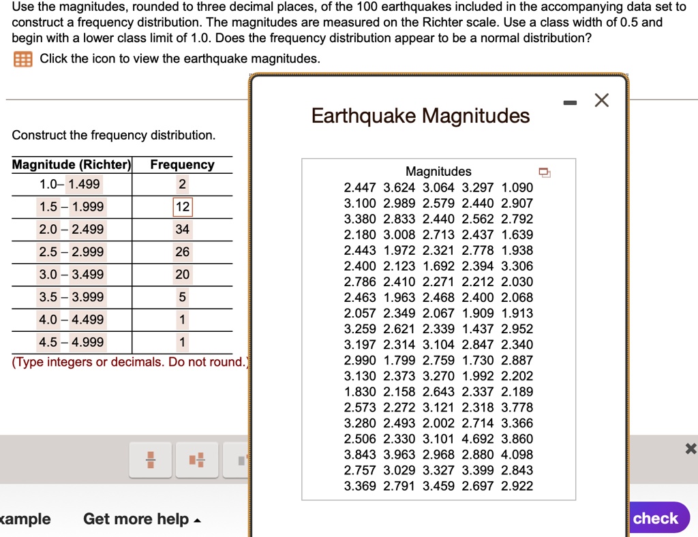The image size is (698, 537).
Task: Open the Magnitudes data in a separate window
Action: pos(543,173)
